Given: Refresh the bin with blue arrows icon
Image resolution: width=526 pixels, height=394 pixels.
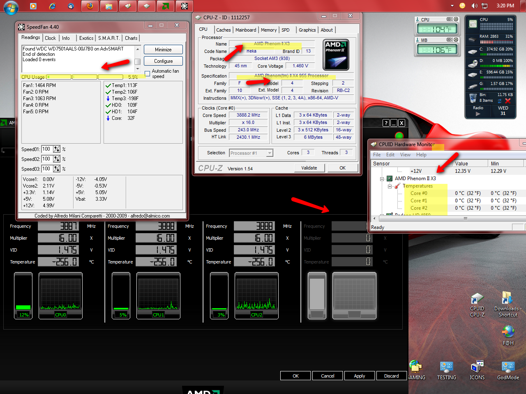Looking at the screenshot, I should 500,101.
